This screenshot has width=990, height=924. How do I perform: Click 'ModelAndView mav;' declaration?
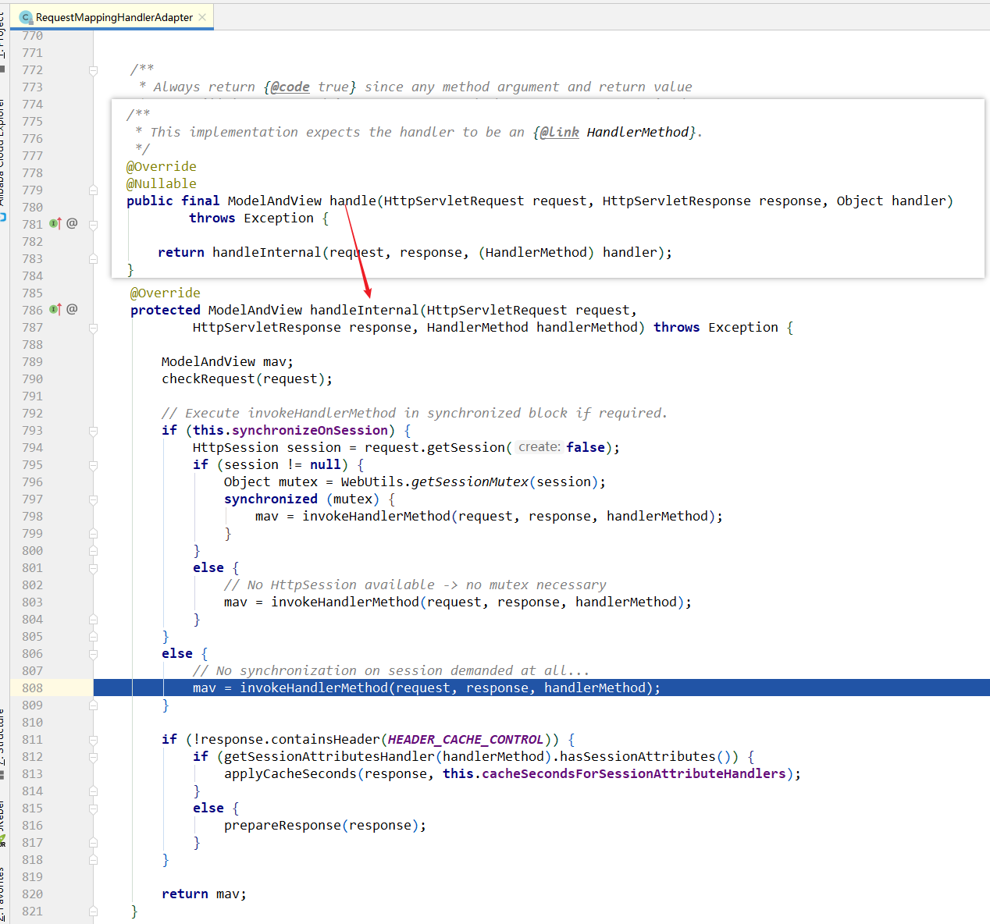point(227,362)
